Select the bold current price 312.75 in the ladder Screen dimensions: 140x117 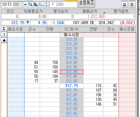tap(71, 86)
